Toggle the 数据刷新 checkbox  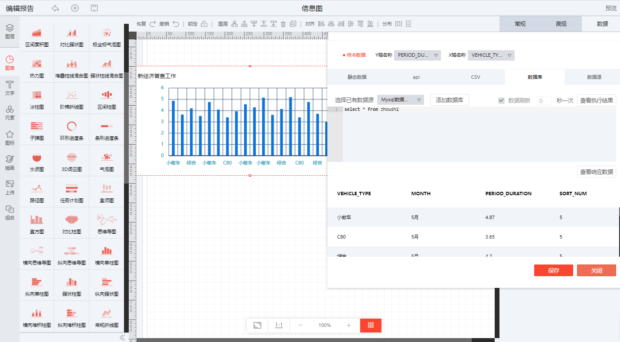click(501, 100)
